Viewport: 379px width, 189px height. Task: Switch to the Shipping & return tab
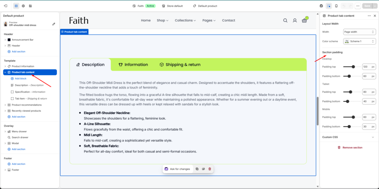point(180,65)
